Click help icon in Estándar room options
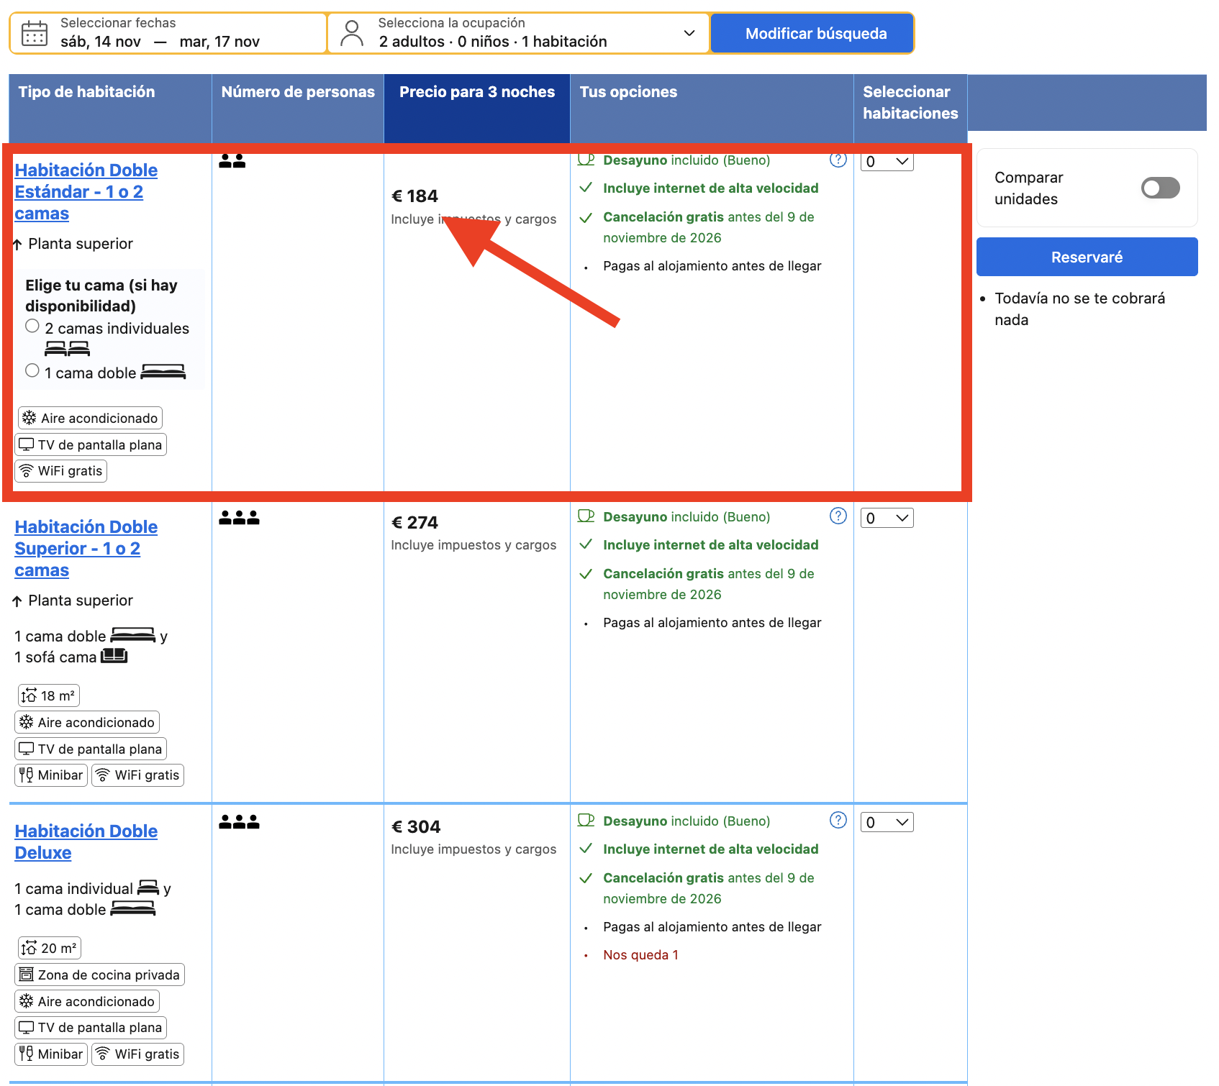Image resolution: width=1219 pixels, height=1086 pixels. click(x=838, y=160)
